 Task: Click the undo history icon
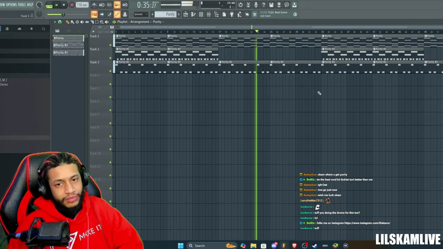[241, 5]
